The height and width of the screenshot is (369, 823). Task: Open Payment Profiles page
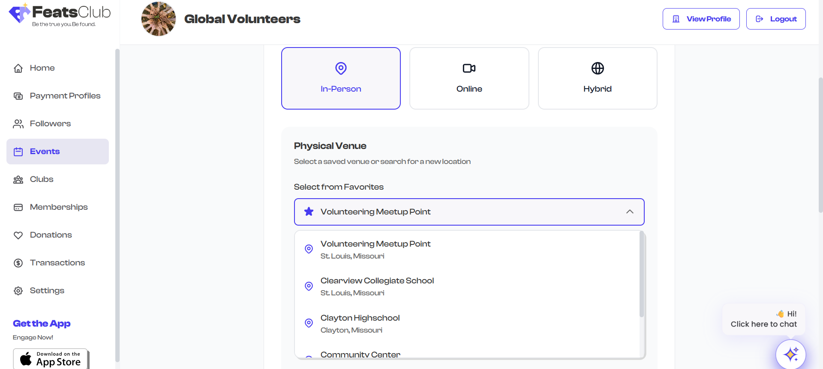[57, 96]
